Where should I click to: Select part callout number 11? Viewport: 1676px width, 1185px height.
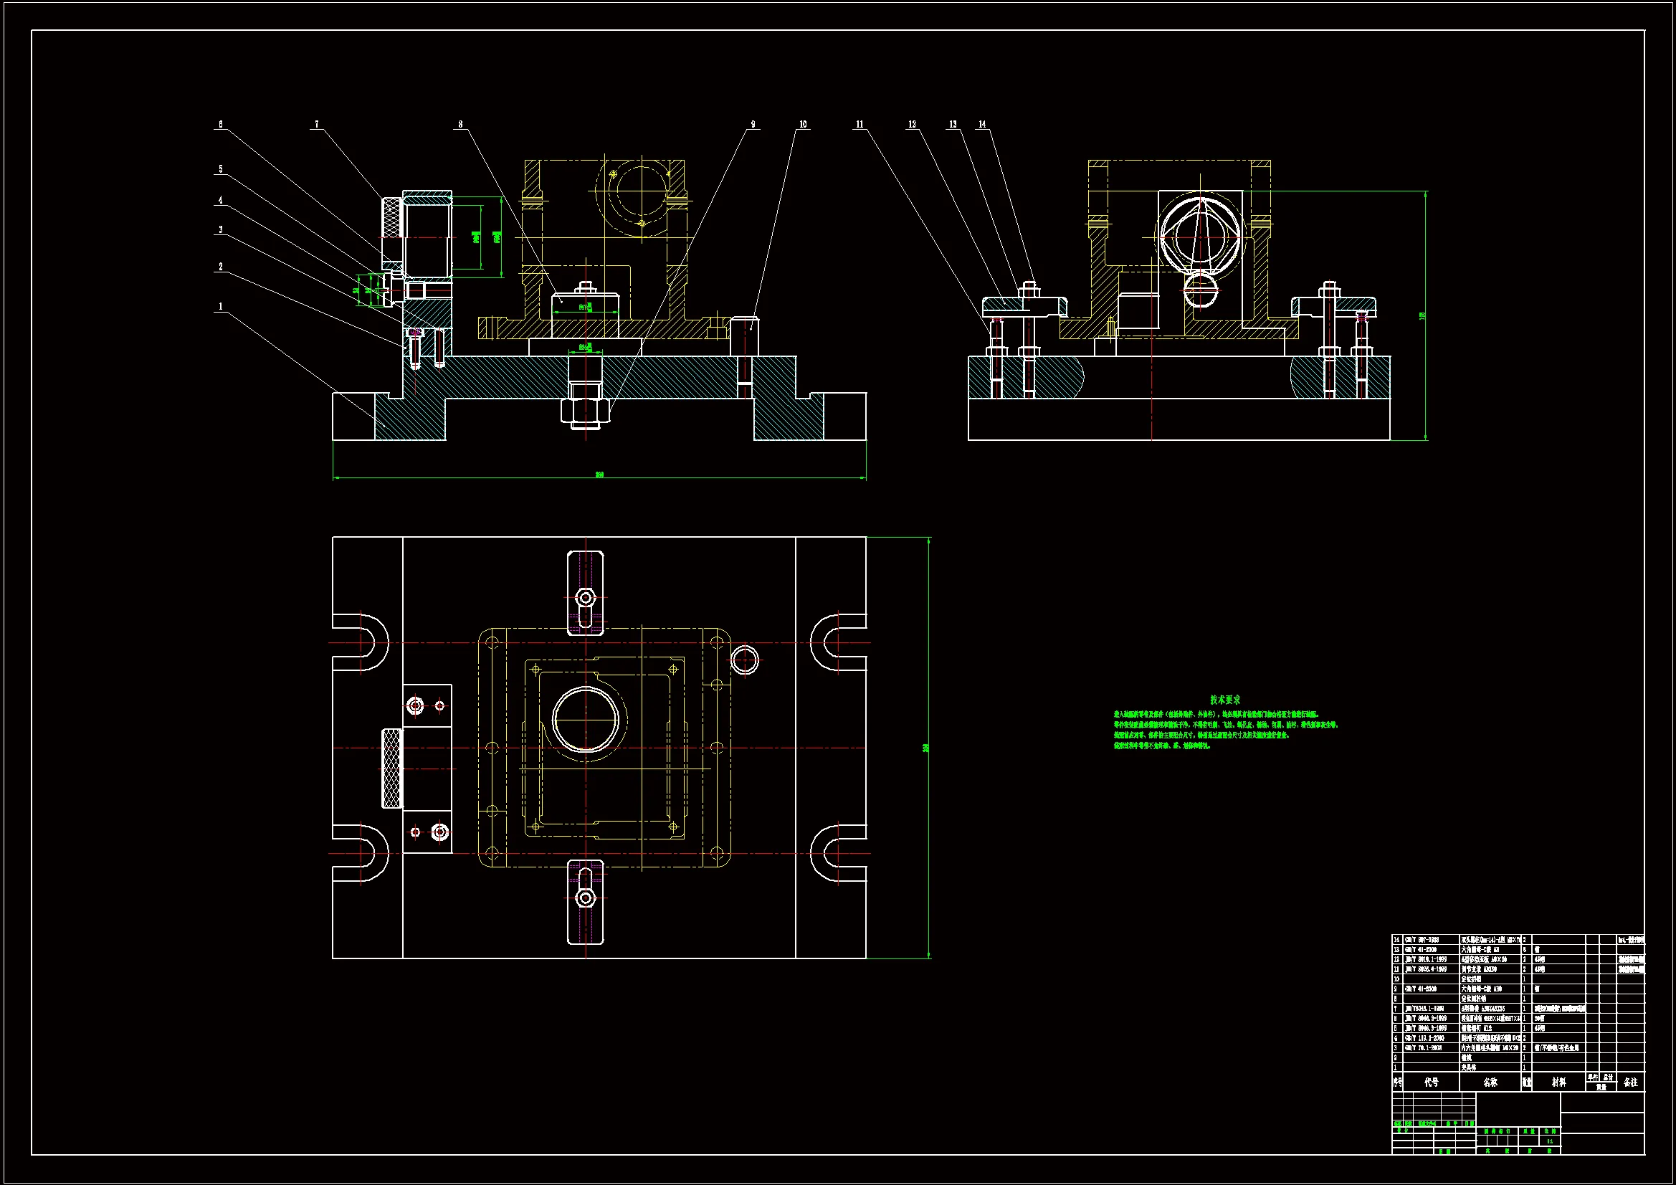860,124
